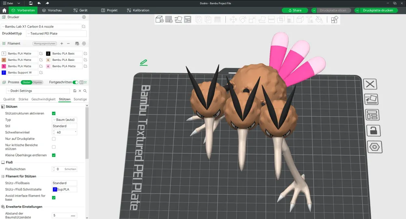This screenshot has width=406, height=219.
Task: Select the color painting bucket tool
Action: tap(319, 19)
